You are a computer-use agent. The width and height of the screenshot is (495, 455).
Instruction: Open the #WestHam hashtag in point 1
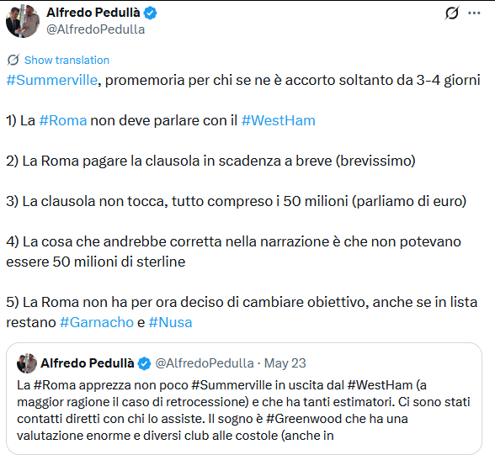click(278, 120)
